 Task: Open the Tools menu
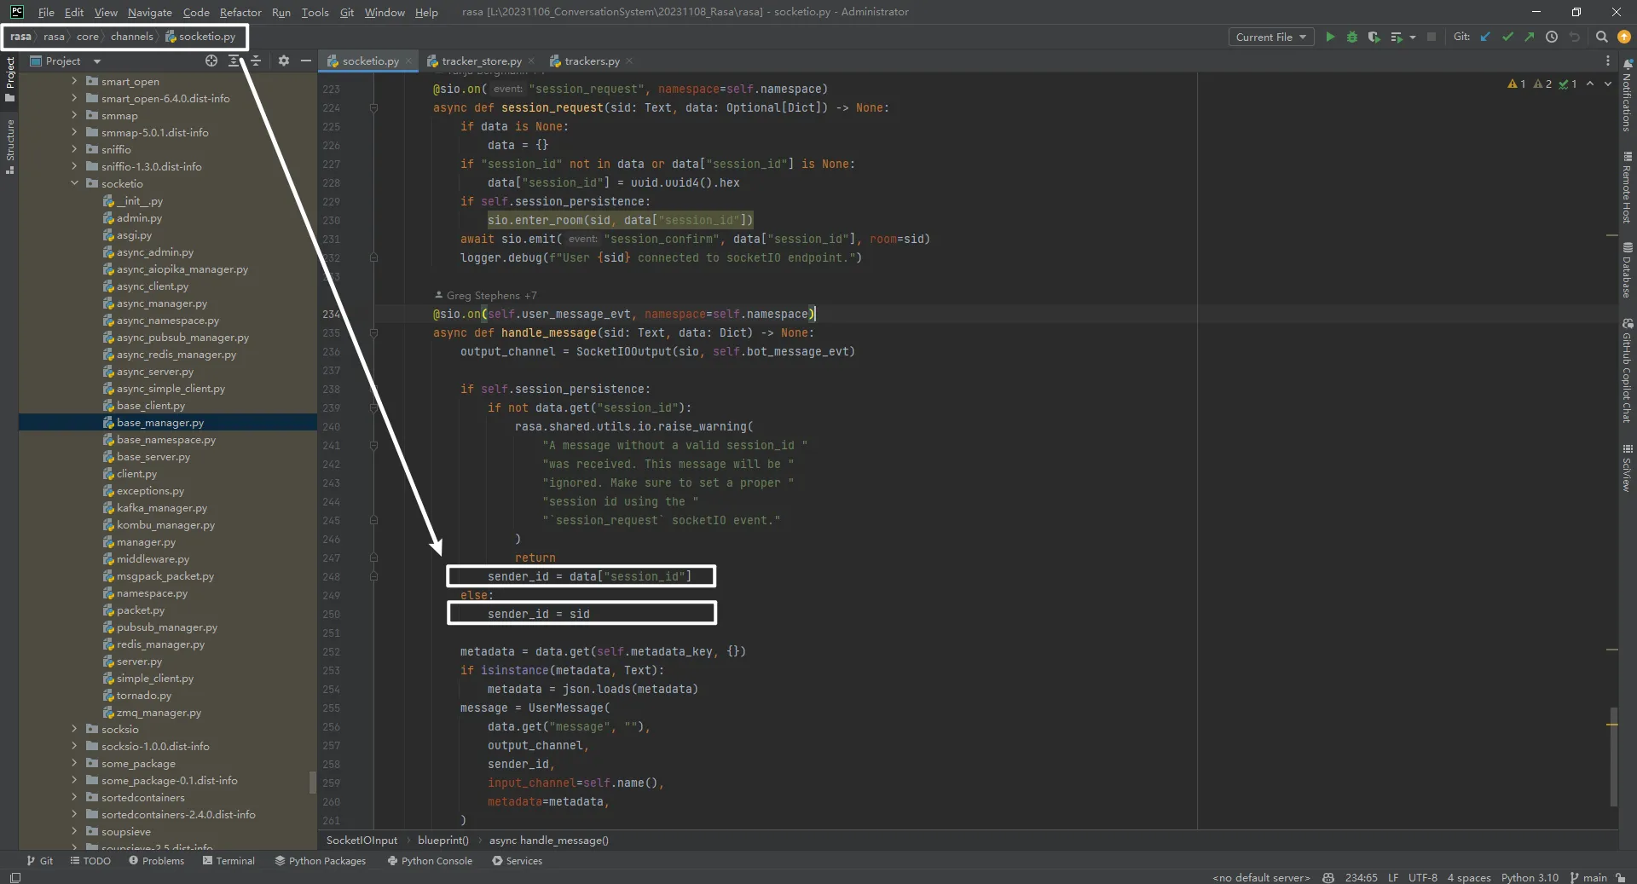tap(315, 12)
